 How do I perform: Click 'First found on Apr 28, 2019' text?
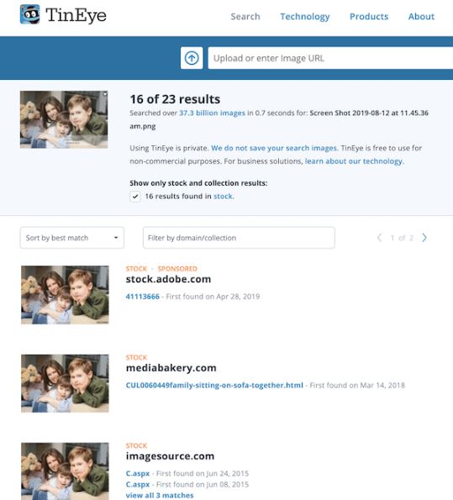[213, 297]
